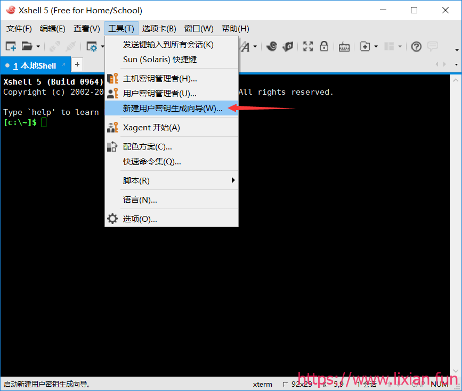Open the 编辑(E) menu
This screenshot has width=462, height=391.
[x=53, y=29]
